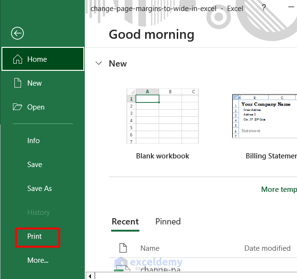297x279 pixels.
Task: Click the Date modified column header
Action: click(x=267, y=248)
